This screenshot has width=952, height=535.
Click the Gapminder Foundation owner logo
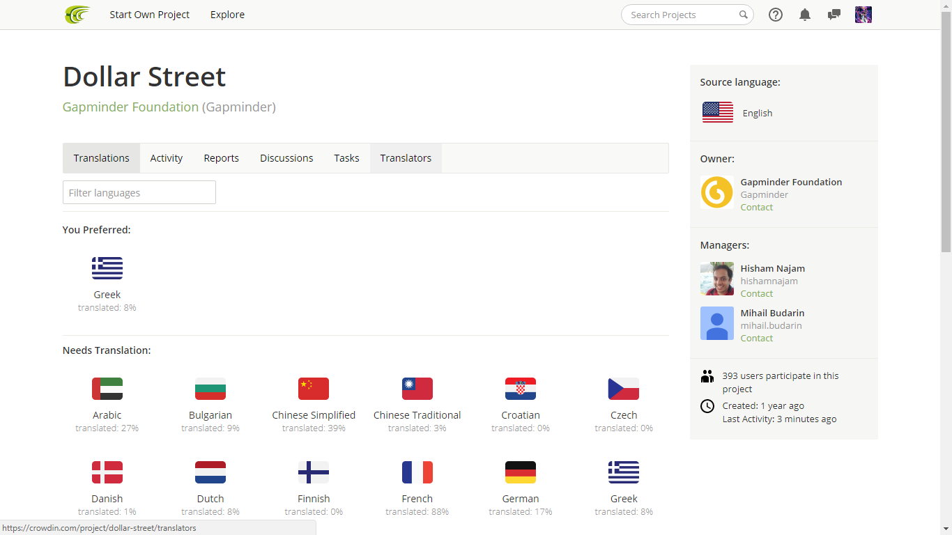[717, 192]
